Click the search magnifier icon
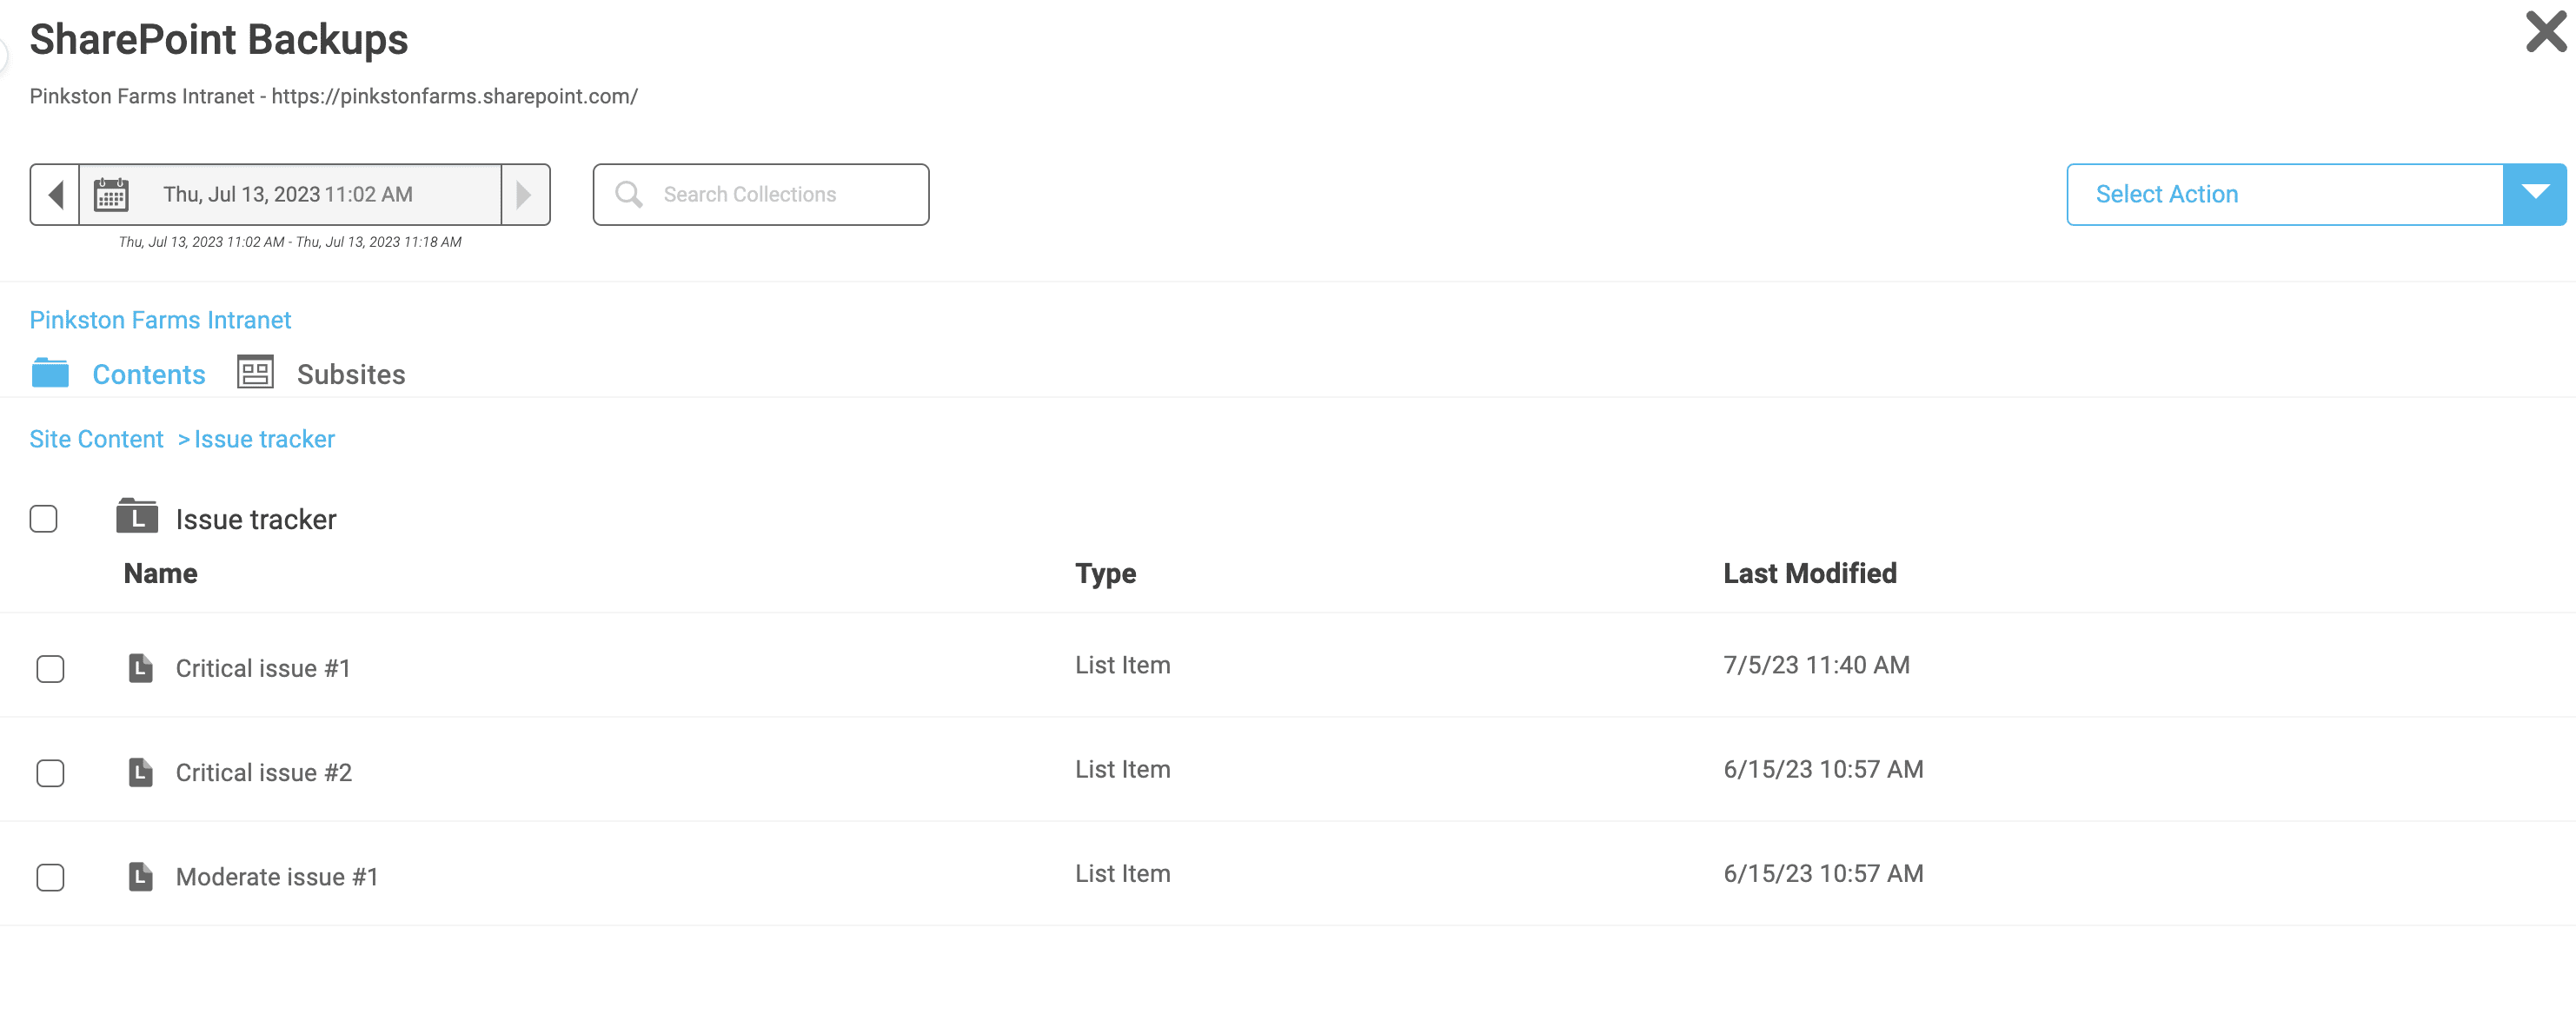 (x=628, y=194)
